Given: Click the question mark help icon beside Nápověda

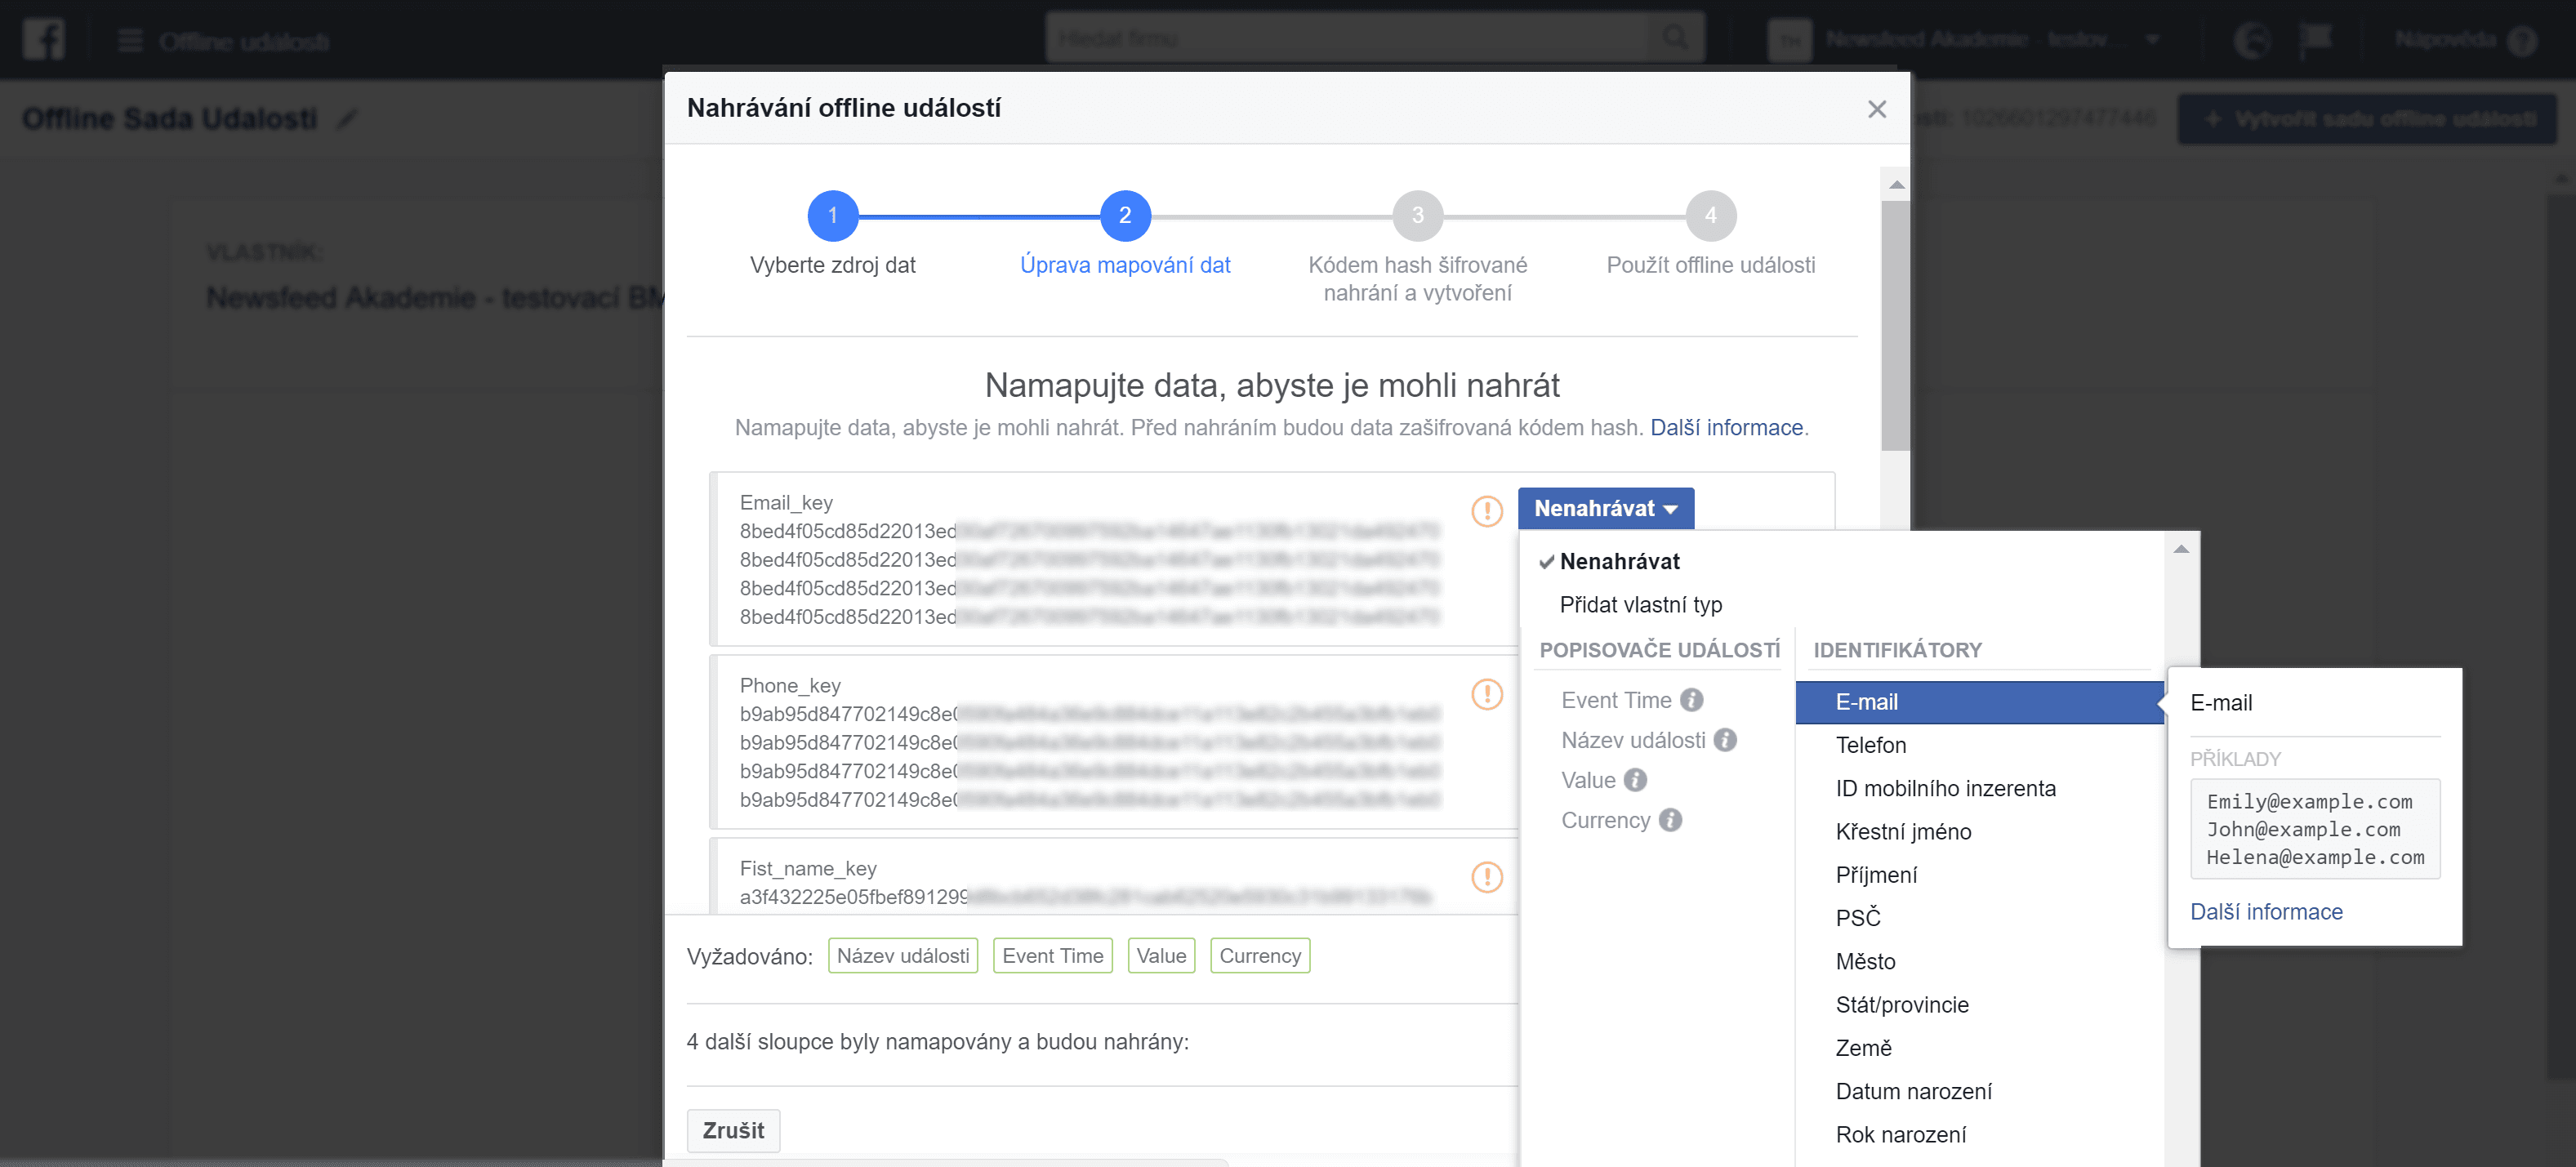Looking at the screenshot, I should (2521, 40).
